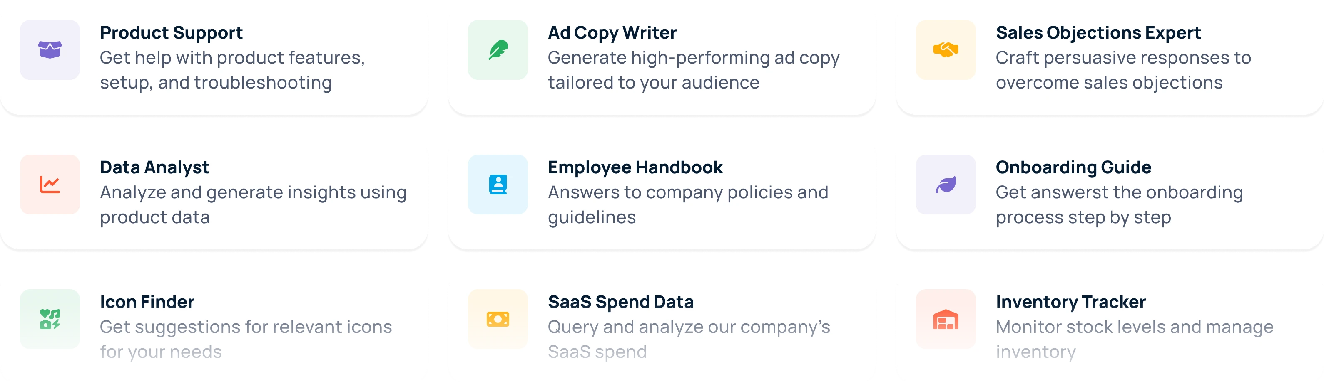Open the Employee Handbook title
1324x384 pixels.
tap(635, 167)
